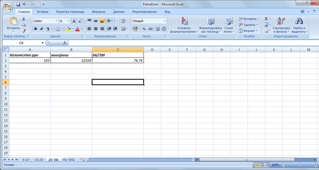Screen dimensions: 319x170
Task: Open Excel help question mark
Action: tap(302, 11)
